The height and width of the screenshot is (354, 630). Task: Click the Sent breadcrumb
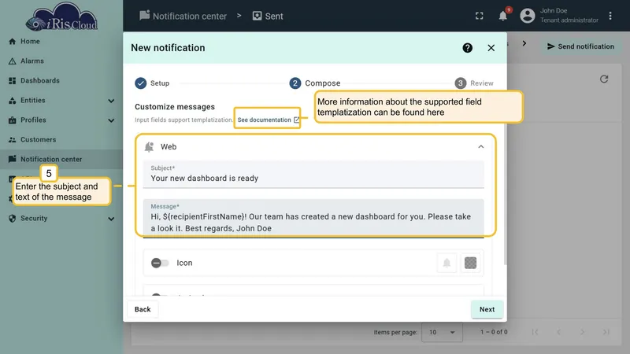pos(268,16)
